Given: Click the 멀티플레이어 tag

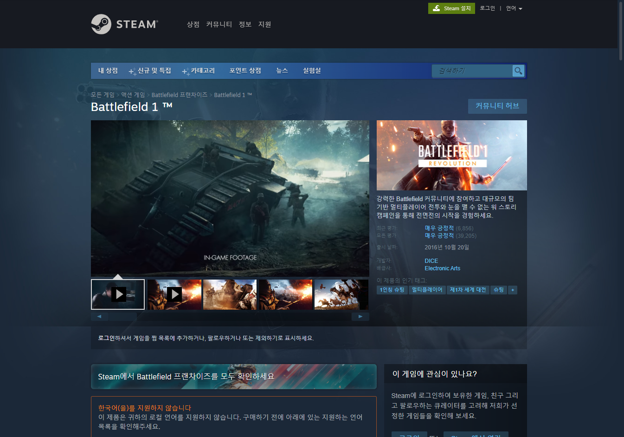Looking at the screenshot, I should pyautogui.click(x=427, y=290).
